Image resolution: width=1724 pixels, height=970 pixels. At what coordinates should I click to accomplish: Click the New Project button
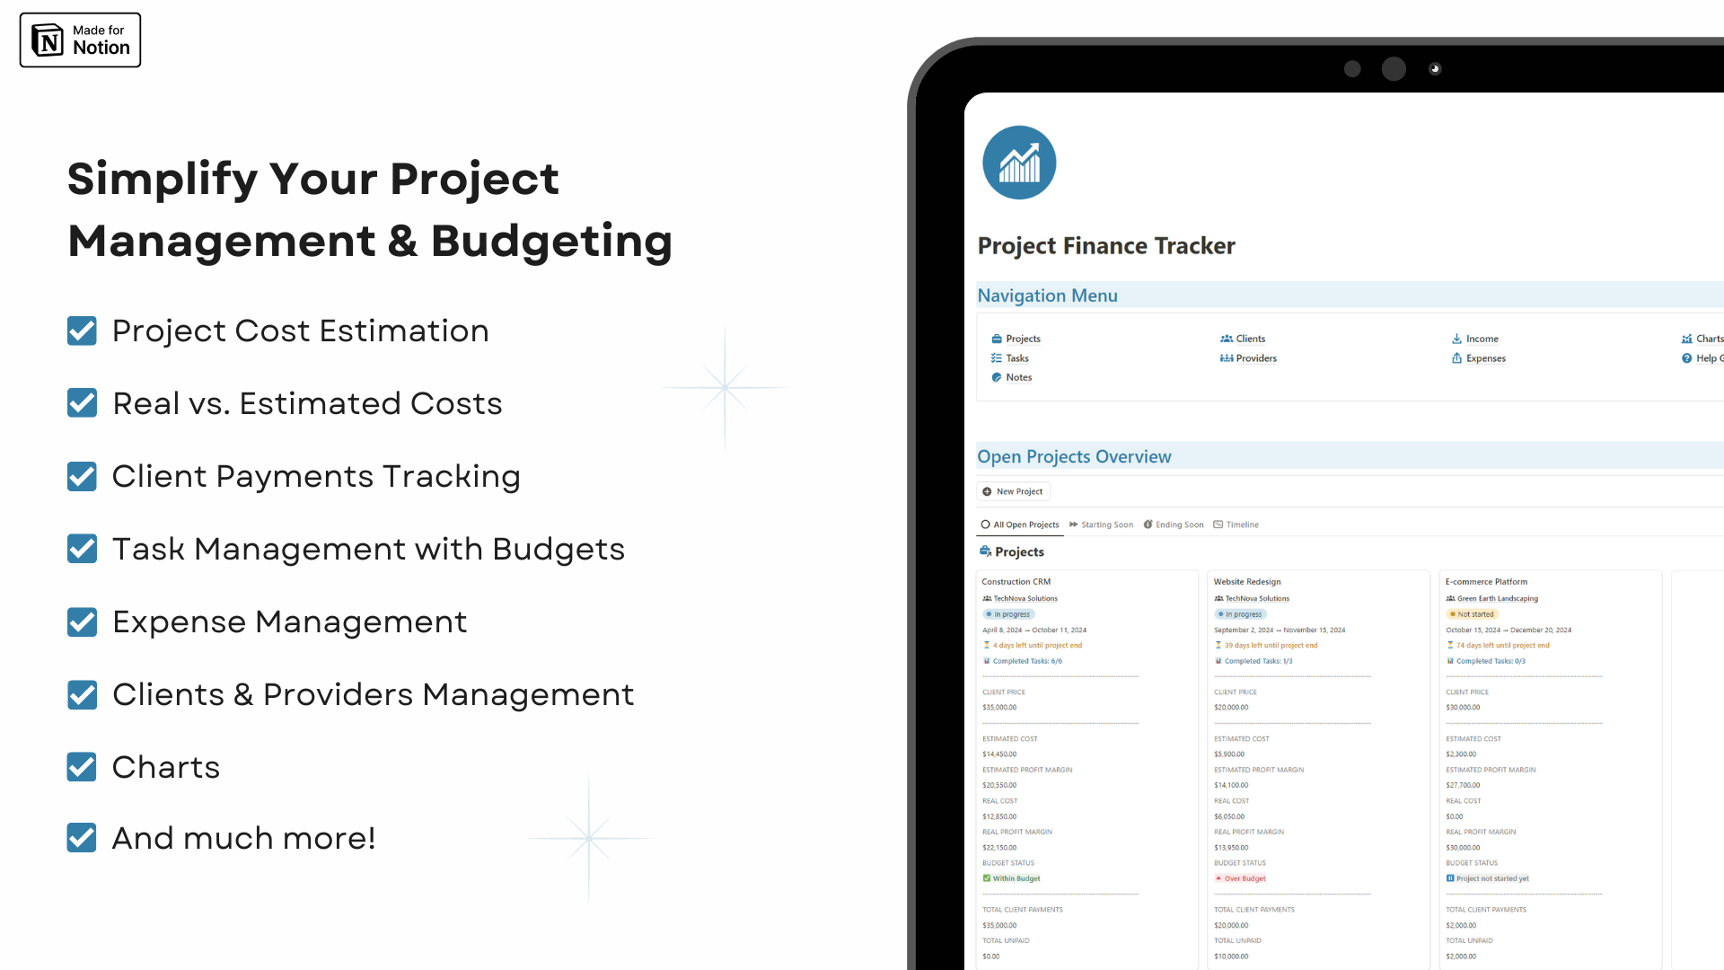1012,490
